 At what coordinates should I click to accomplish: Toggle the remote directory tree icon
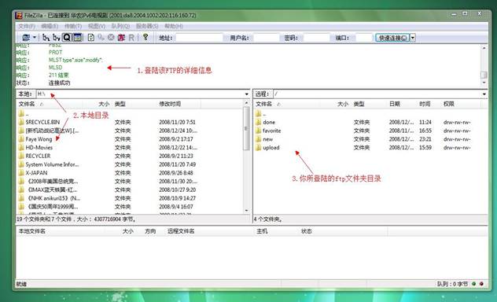[x=57, y=38]
